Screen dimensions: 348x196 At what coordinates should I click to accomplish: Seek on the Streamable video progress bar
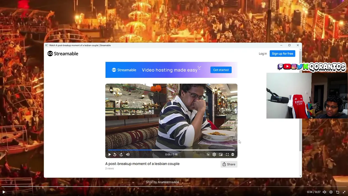click(171, 150)
